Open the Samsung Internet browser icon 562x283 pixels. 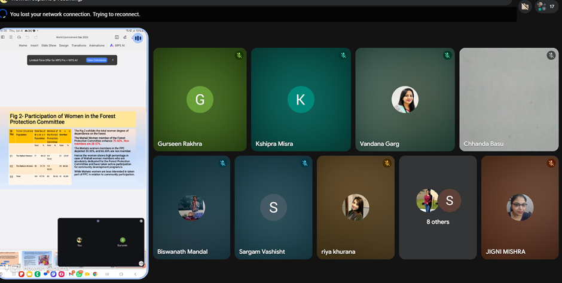[53, 274]
